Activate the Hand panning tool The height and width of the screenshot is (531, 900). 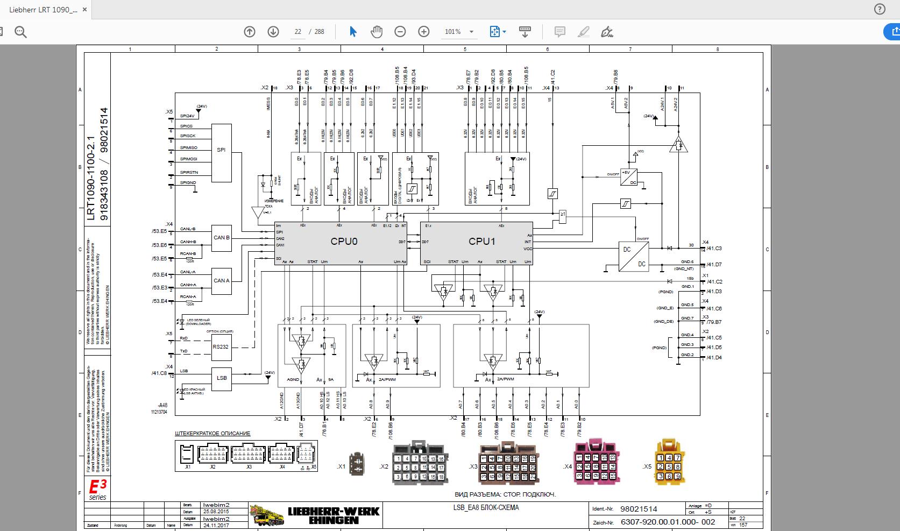click(x=377, y=32)
